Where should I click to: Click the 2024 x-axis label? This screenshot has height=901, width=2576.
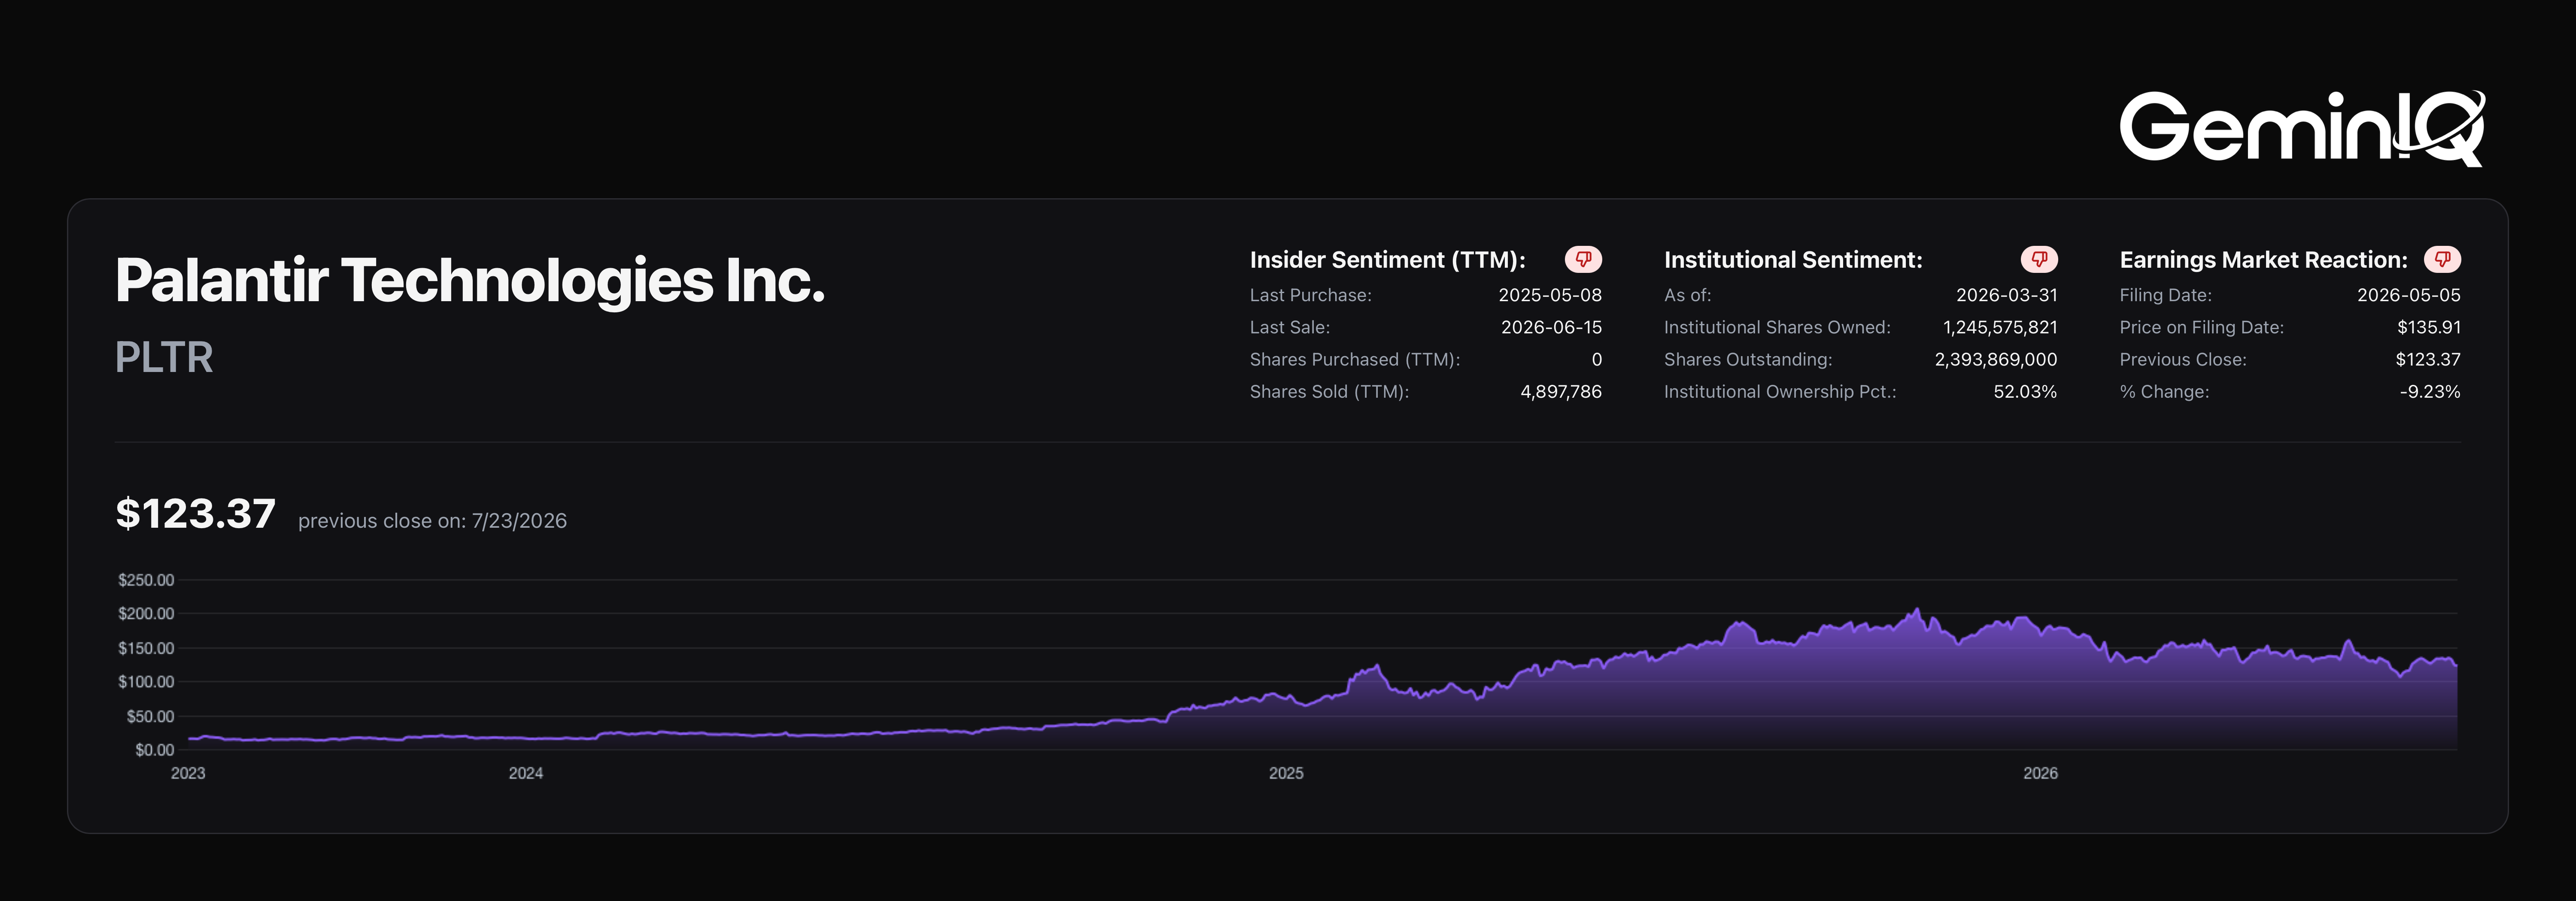coord(526,773)
